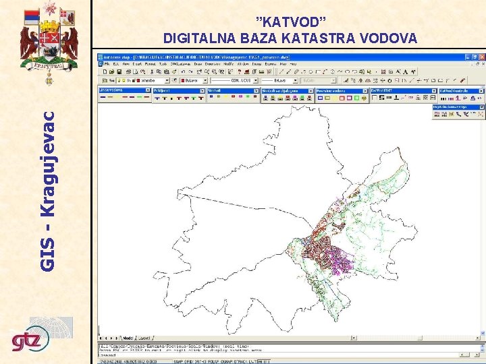Click the Copy icon
486x364 pixels.
[x=159, y=72]
